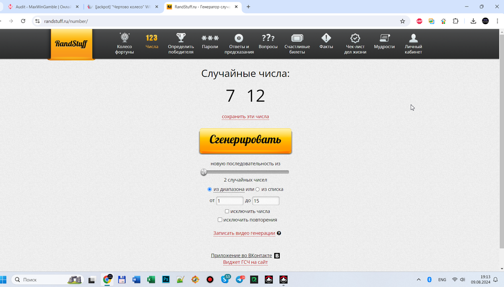The width and height of the screenshot is (504, 287).
Task: Enable the «исключить повторения» checkbox
Action: click(x=220, y=220)
